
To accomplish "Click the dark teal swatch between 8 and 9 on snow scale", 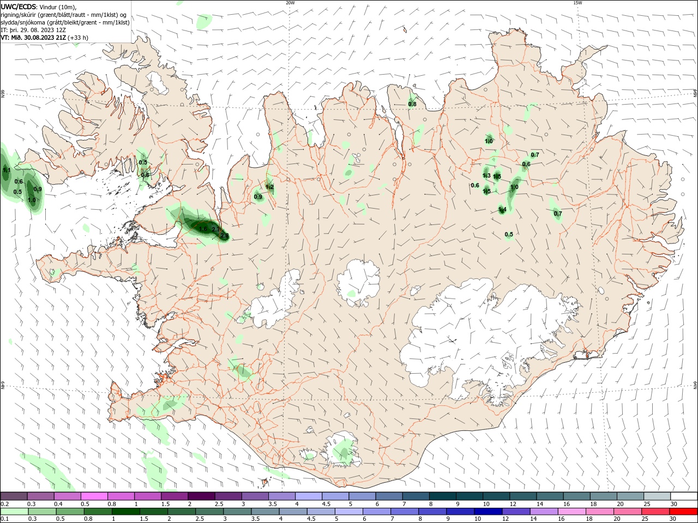I will [443, 496].
